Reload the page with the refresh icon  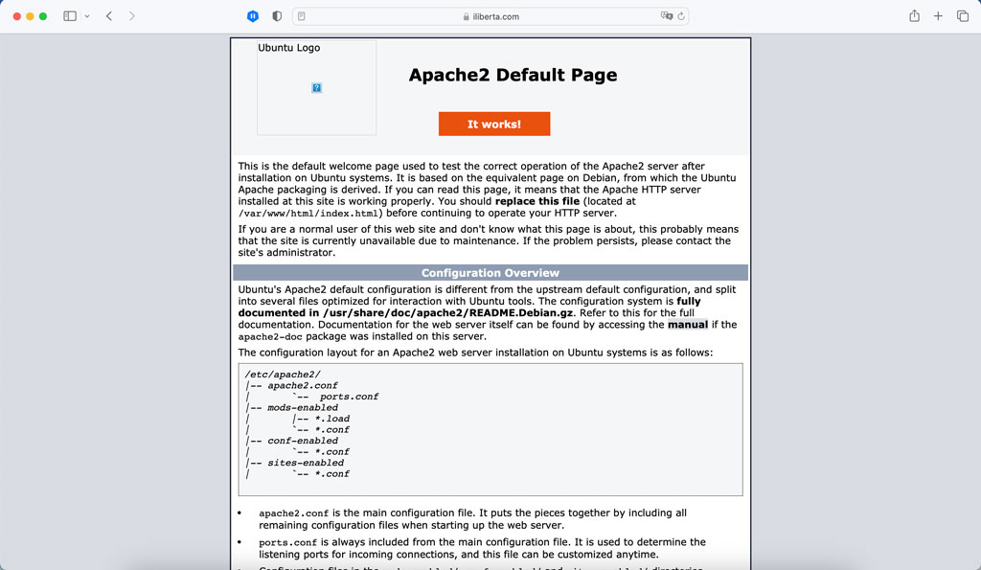click(681, 16)
